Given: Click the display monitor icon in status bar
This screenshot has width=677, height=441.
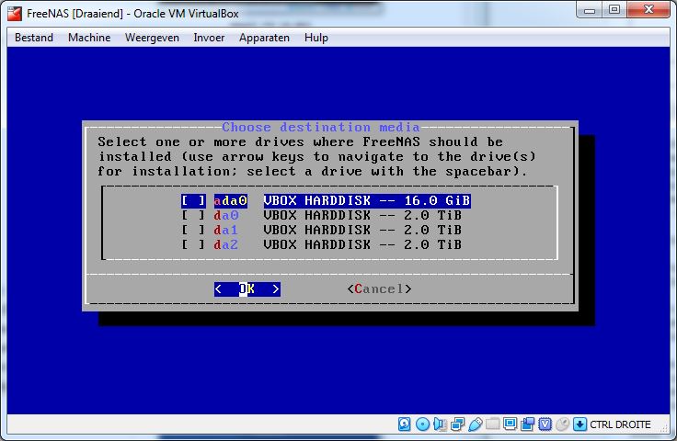Looking at the screenshot, I should [510, 424].
